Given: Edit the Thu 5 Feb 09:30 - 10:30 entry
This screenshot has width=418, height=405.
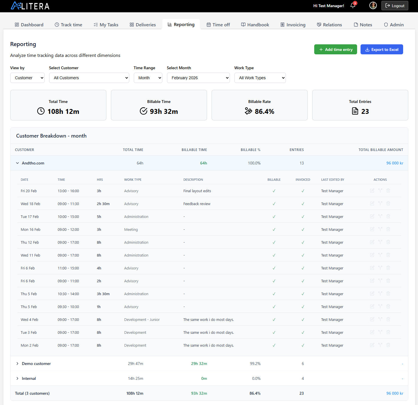Looking at the screenshot, I should point(372,306).
